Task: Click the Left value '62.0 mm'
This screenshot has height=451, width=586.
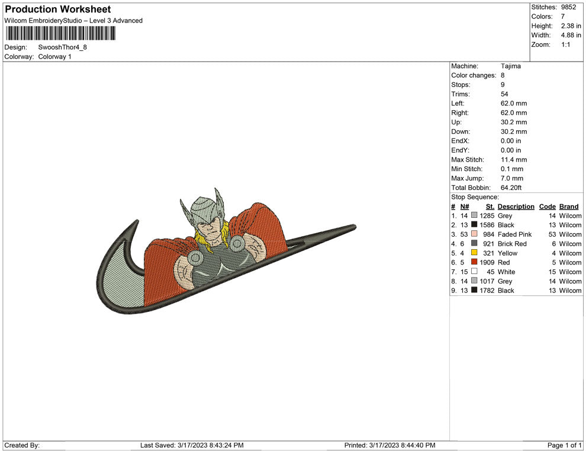Action: [514, 103]
